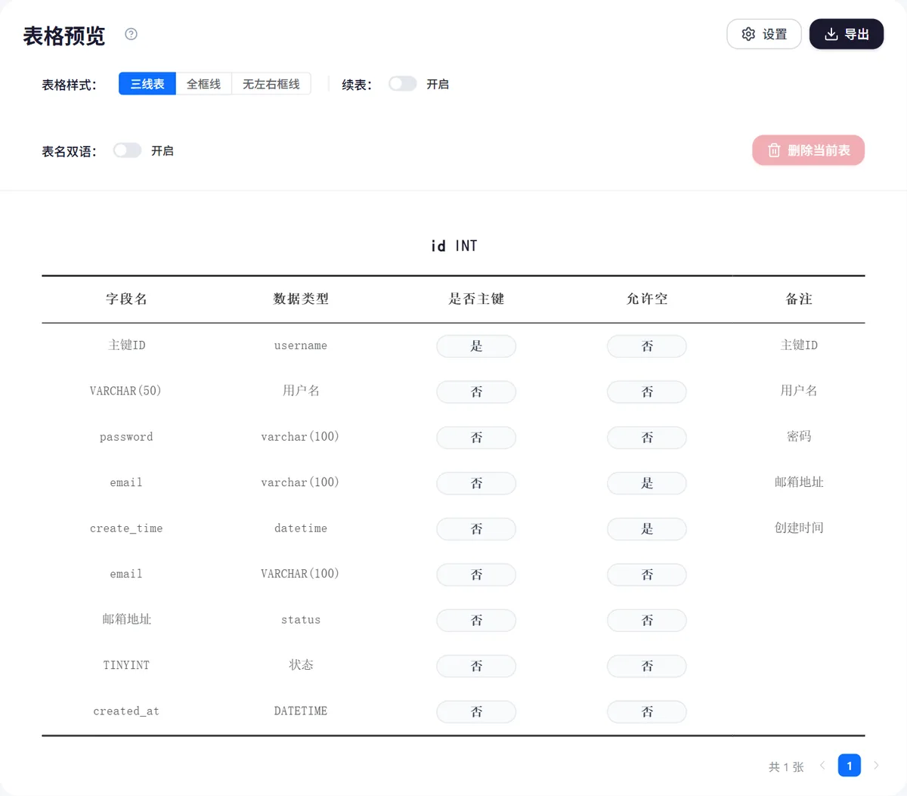The image size is (907, 796).
Task: Click the previous page arrow
Action: tap(822, 766)
